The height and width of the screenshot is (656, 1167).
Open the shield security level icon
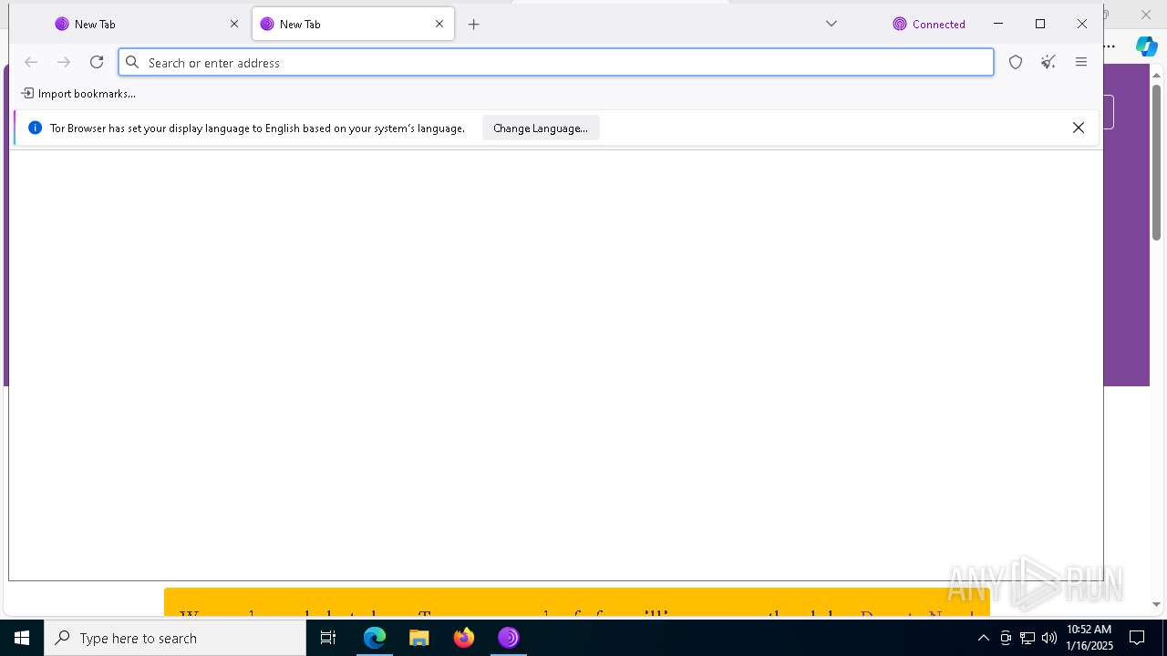tap(1016, 62)
